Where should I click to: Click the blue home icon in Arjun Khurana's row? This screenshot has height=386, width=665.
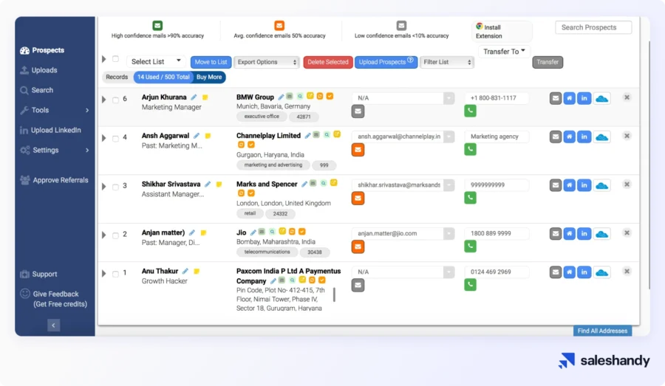coord(569,98)
